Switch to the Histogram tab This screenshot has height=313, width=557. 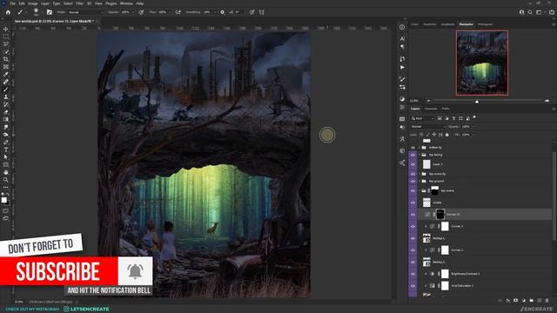[485, 24]
